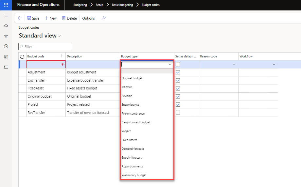This screenshot has height=187, width=301.
Task: Check Set as default in the new row
Action: pos(178,64)
